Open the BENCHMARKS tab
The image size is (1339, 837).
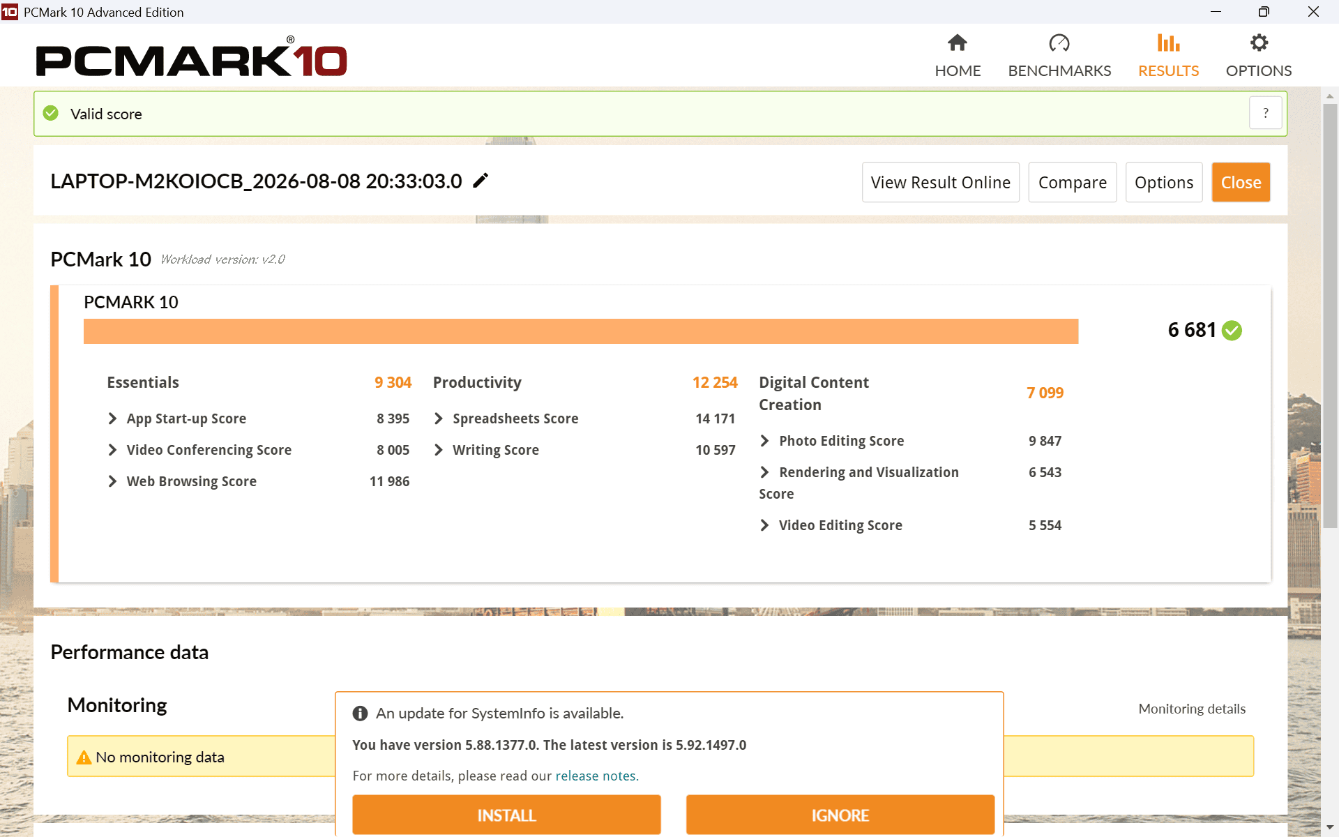pyautogui.click(x=1059, y=56)
